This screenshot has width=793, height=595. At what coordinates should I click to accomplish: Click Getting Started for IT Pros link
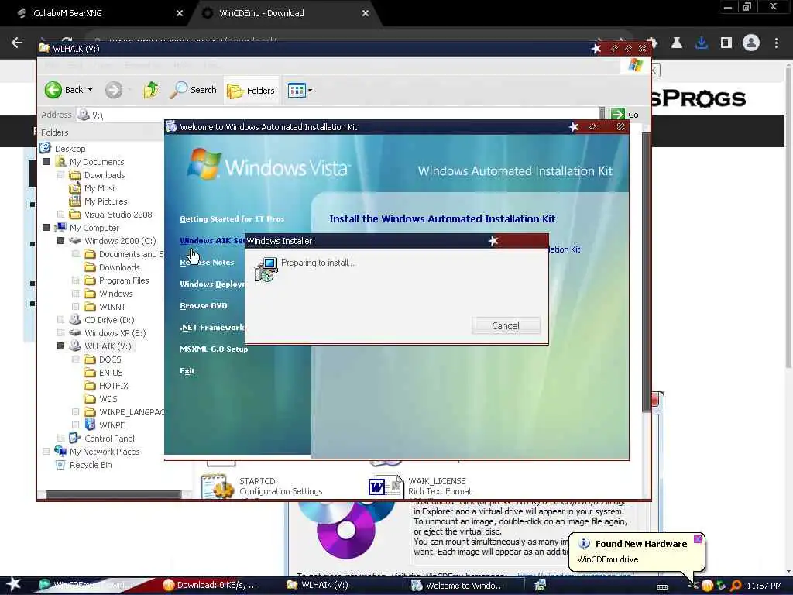[x=232, y=219]
